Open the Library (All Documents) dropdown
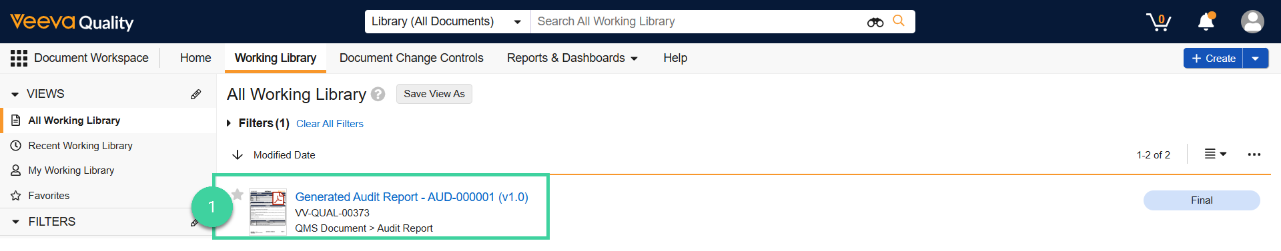Viewport: 1281px width, 251px height. click(448, 21)
